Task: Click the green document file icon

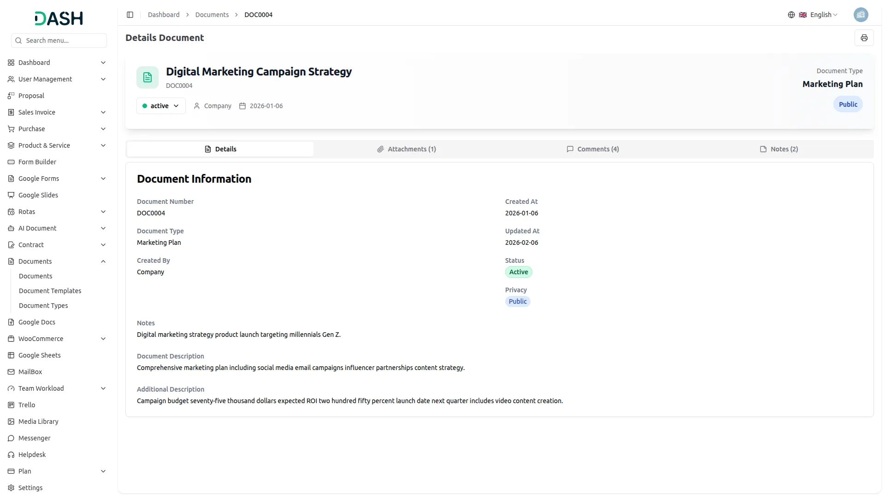Action: [x=147, y=77]
